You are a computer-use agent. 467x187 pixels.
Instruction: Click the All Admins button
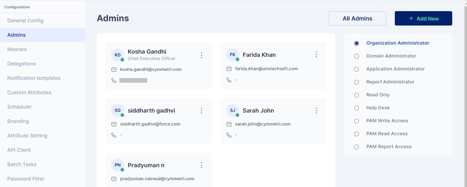click(357, 19)
